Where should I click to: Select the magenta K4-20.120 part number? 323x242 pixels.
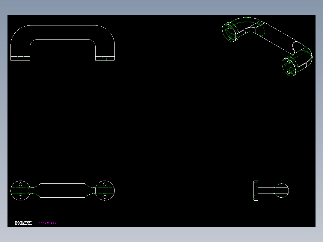[48, 223]
